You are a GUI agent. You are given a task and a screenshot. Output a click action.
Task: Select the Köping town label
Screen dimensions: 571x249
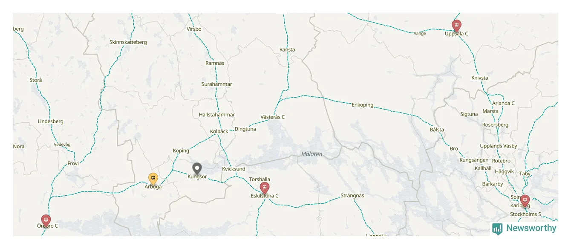[181, 151]
